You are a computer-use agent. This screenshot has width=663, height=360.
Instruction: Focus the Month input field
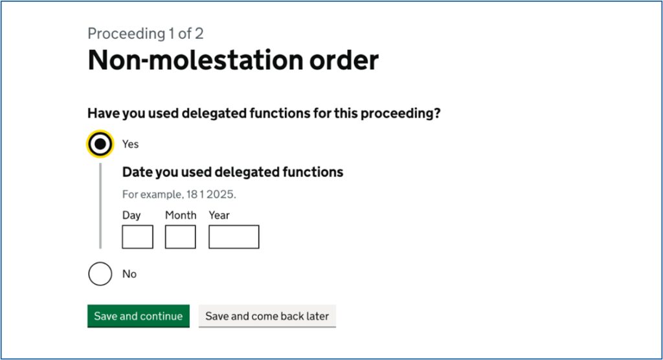(x=180, y=237)
